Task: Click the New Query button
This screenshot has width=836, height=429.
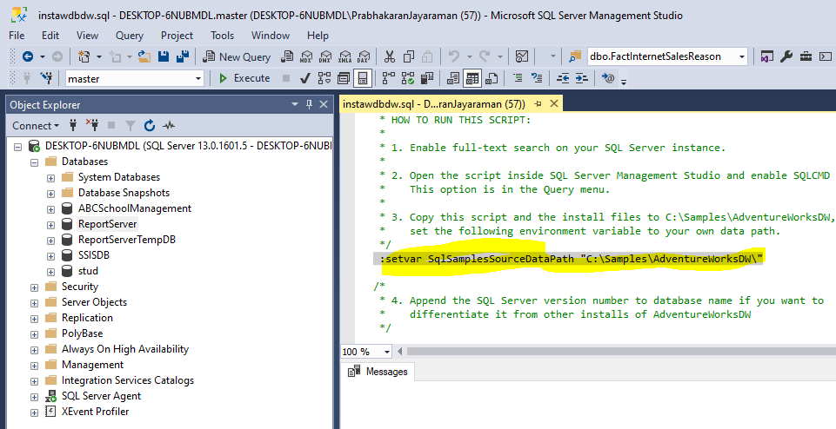Action: coord(237,56)
